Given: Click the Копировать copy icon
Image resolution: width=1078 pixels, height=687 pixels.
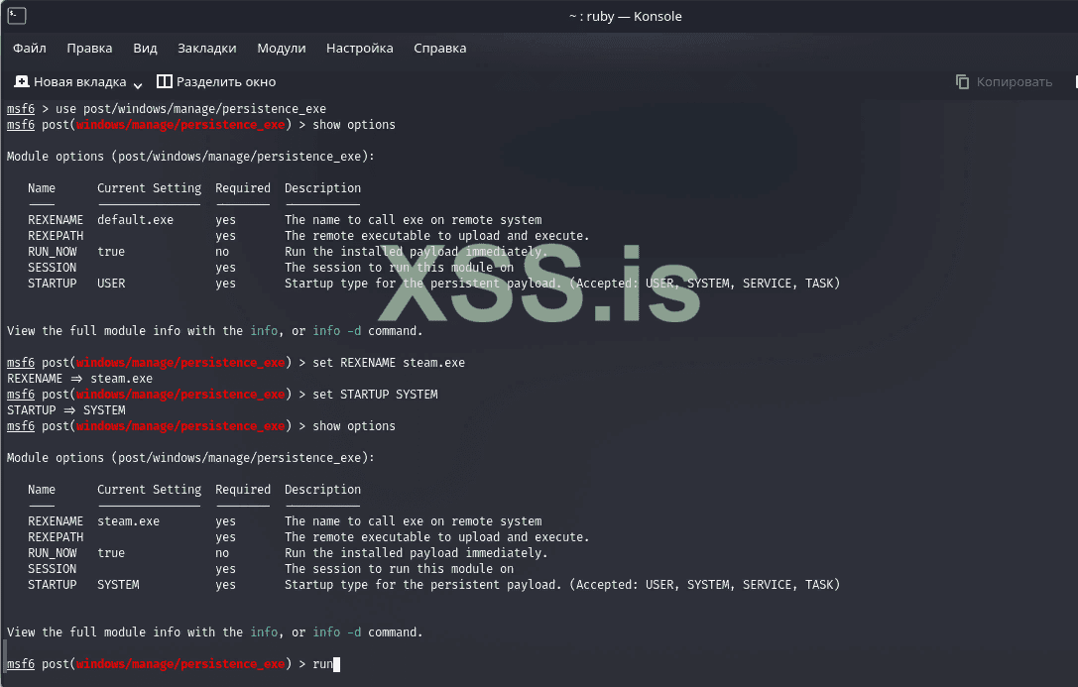Looking at the screenshot, I should tap(963, 81).
